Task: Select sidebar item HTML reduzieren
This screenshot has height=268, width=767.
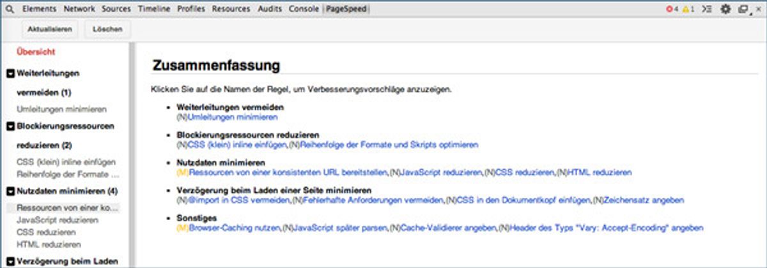Action: tap(49, 244)
